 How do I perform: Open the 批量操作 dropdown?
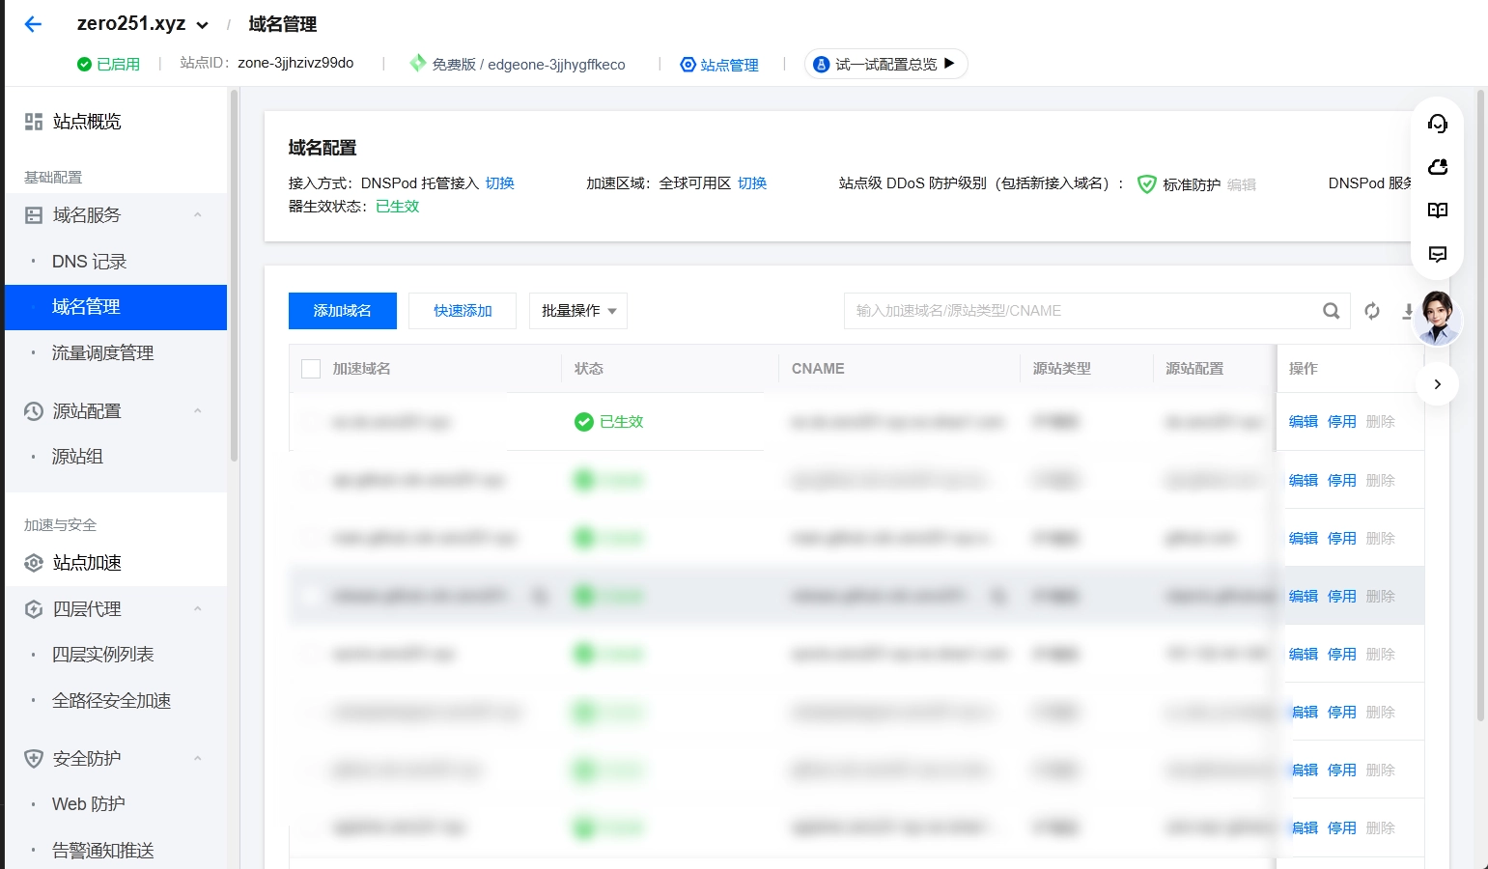pos(578,311)
